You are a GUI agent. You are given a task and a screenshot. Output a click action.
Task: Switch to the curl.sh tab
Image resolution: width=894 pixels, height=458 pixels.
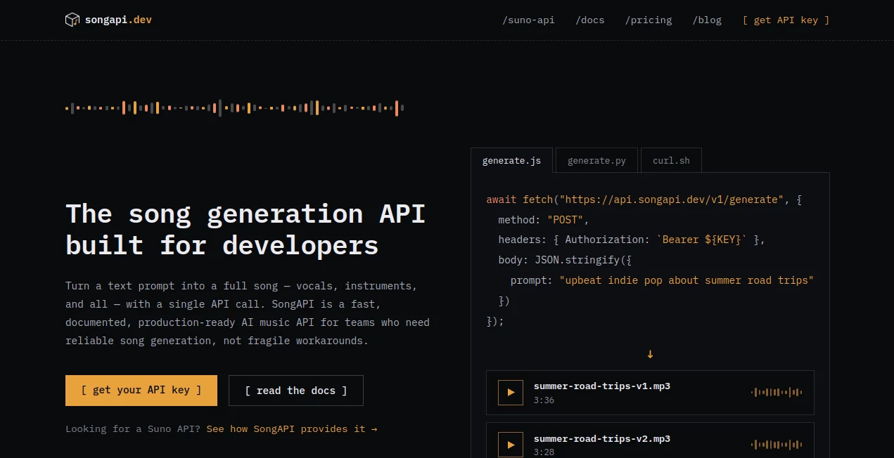point(671,160)
